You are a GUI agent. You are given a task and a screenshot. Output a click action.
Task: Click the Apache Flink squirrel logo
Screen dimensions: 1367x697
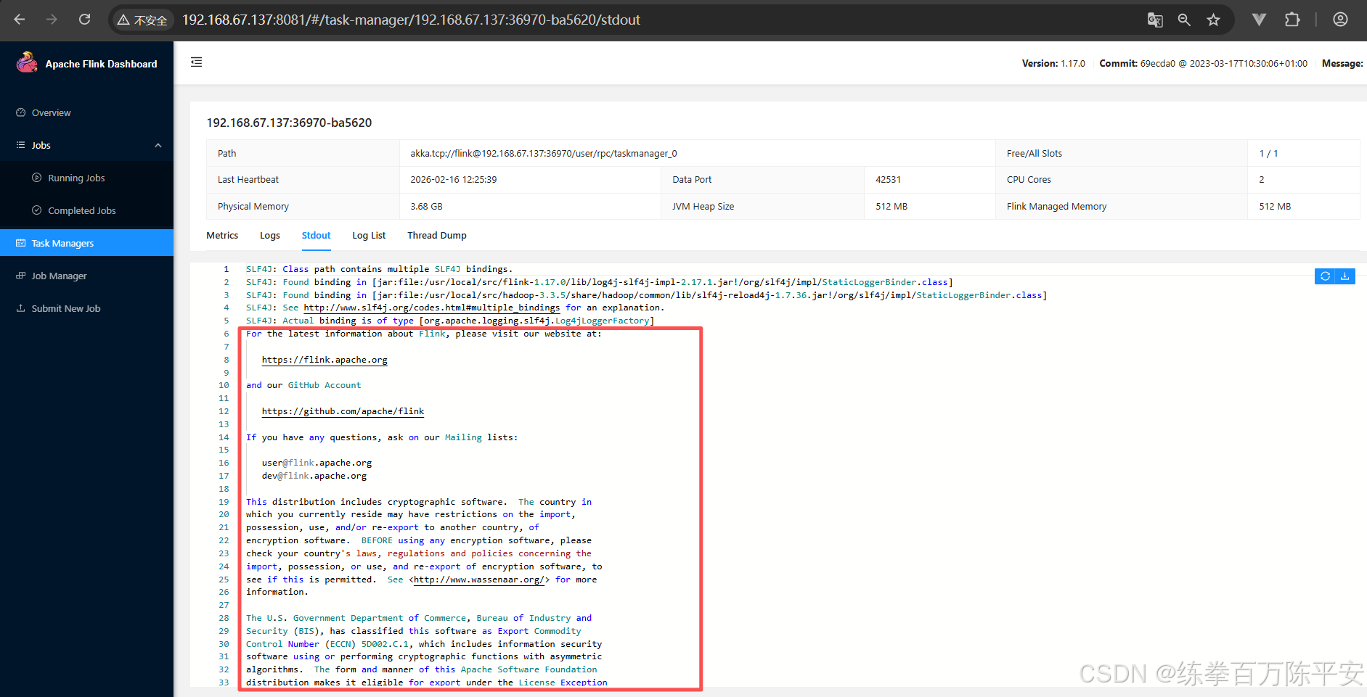(x=27, y=62)
